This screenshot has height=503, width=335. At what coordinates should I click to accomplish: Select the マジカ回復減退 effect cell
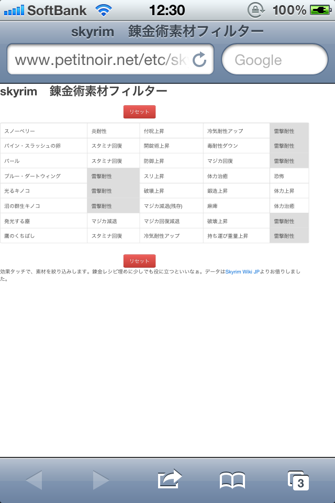[x=172, y=221]
